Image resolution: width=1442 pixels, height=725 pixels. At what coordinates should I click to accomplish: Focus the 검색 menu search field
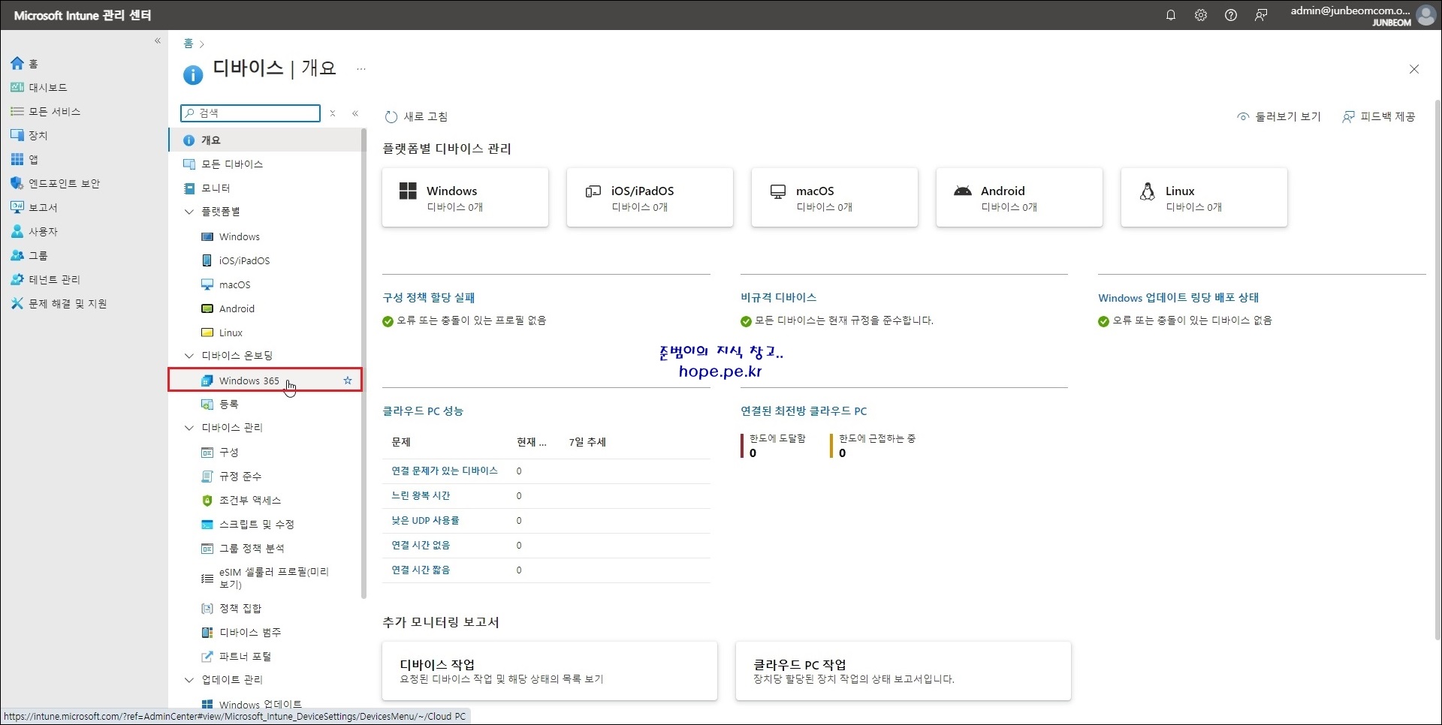(x=251, y=113)
